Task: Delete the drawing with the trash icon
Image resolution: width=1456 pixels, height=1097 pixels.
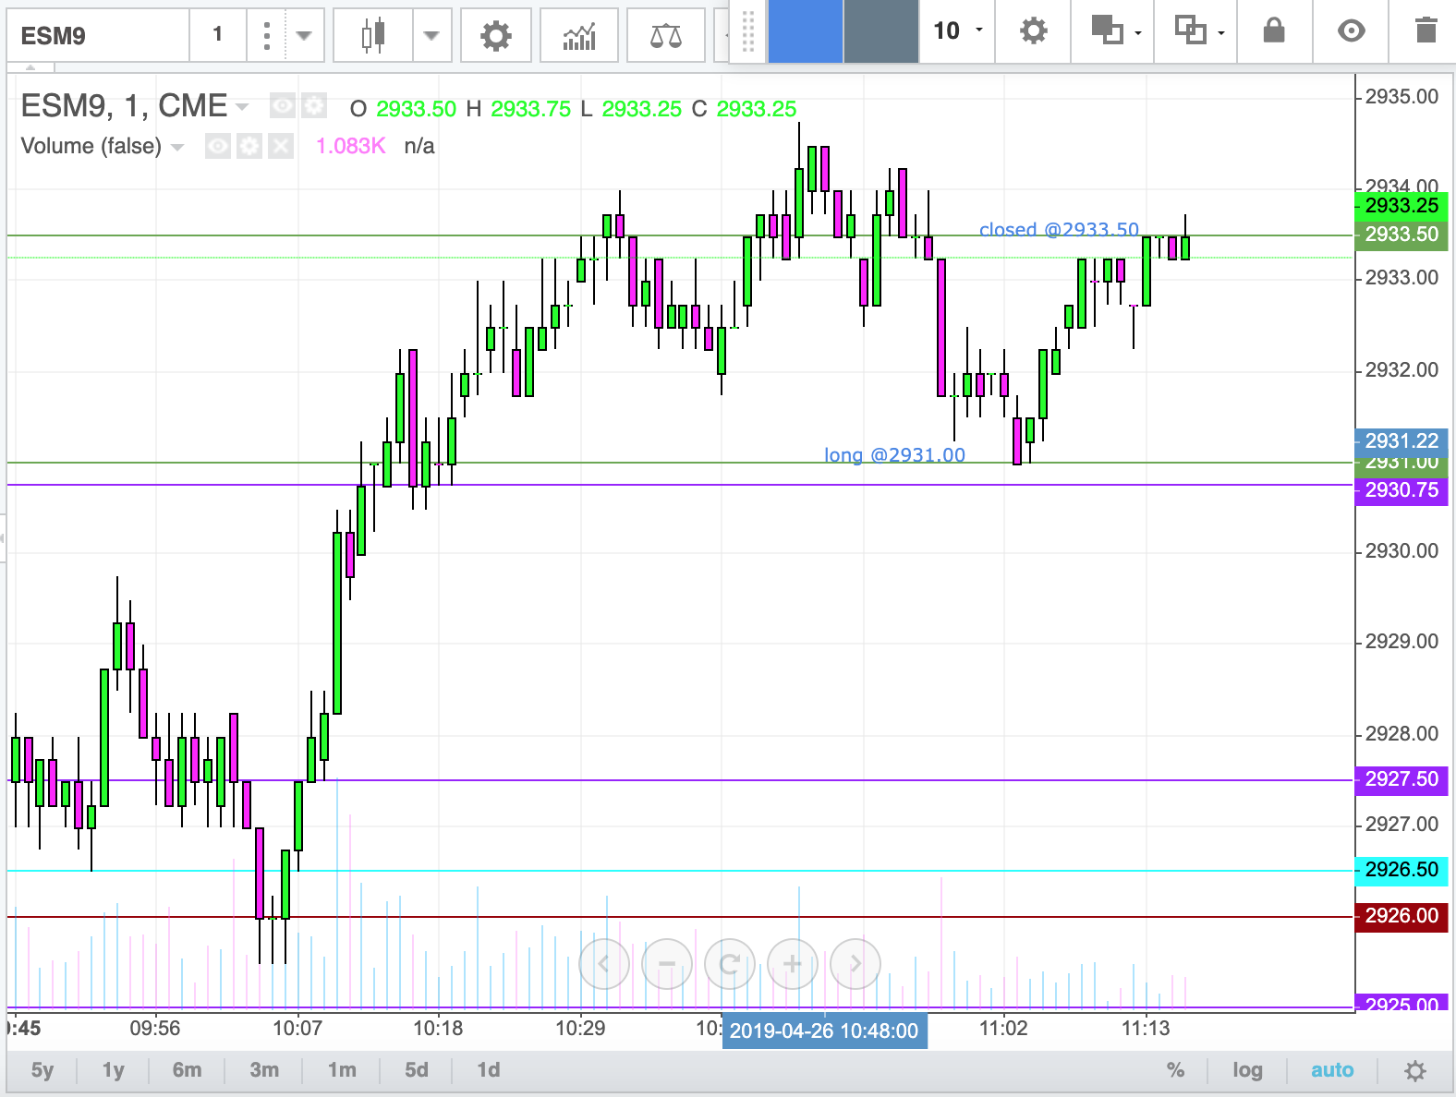Action: pyautogui.click(x=1426, y=30)
